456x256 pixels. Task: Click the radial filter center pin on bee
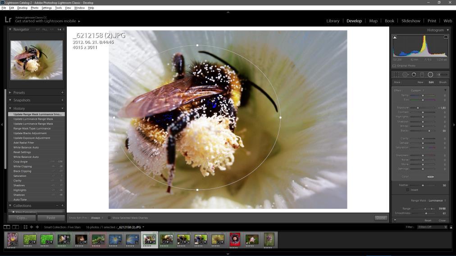click(197, 117)
